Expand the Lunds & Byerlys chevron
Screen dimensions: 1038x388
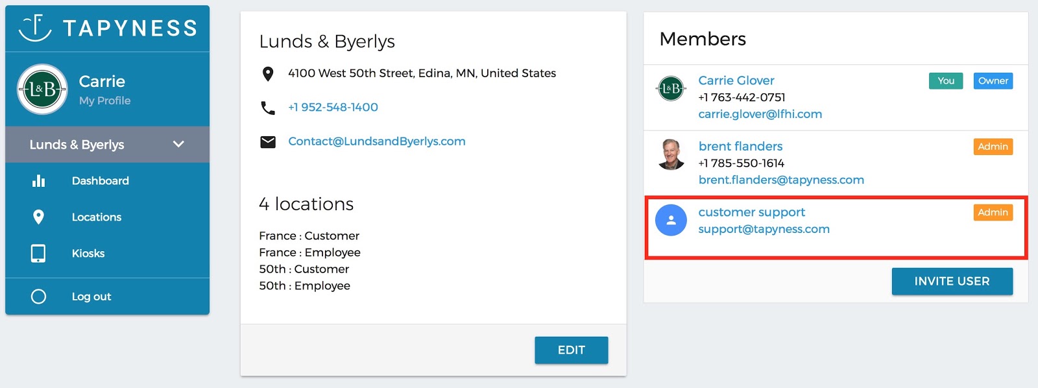[178, 144]
